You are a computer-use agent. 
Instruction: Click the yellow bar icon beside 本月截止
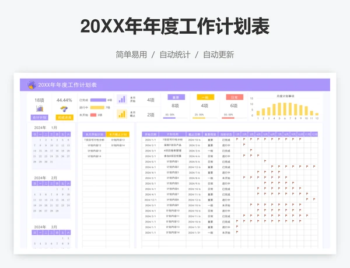pos(122,114)
